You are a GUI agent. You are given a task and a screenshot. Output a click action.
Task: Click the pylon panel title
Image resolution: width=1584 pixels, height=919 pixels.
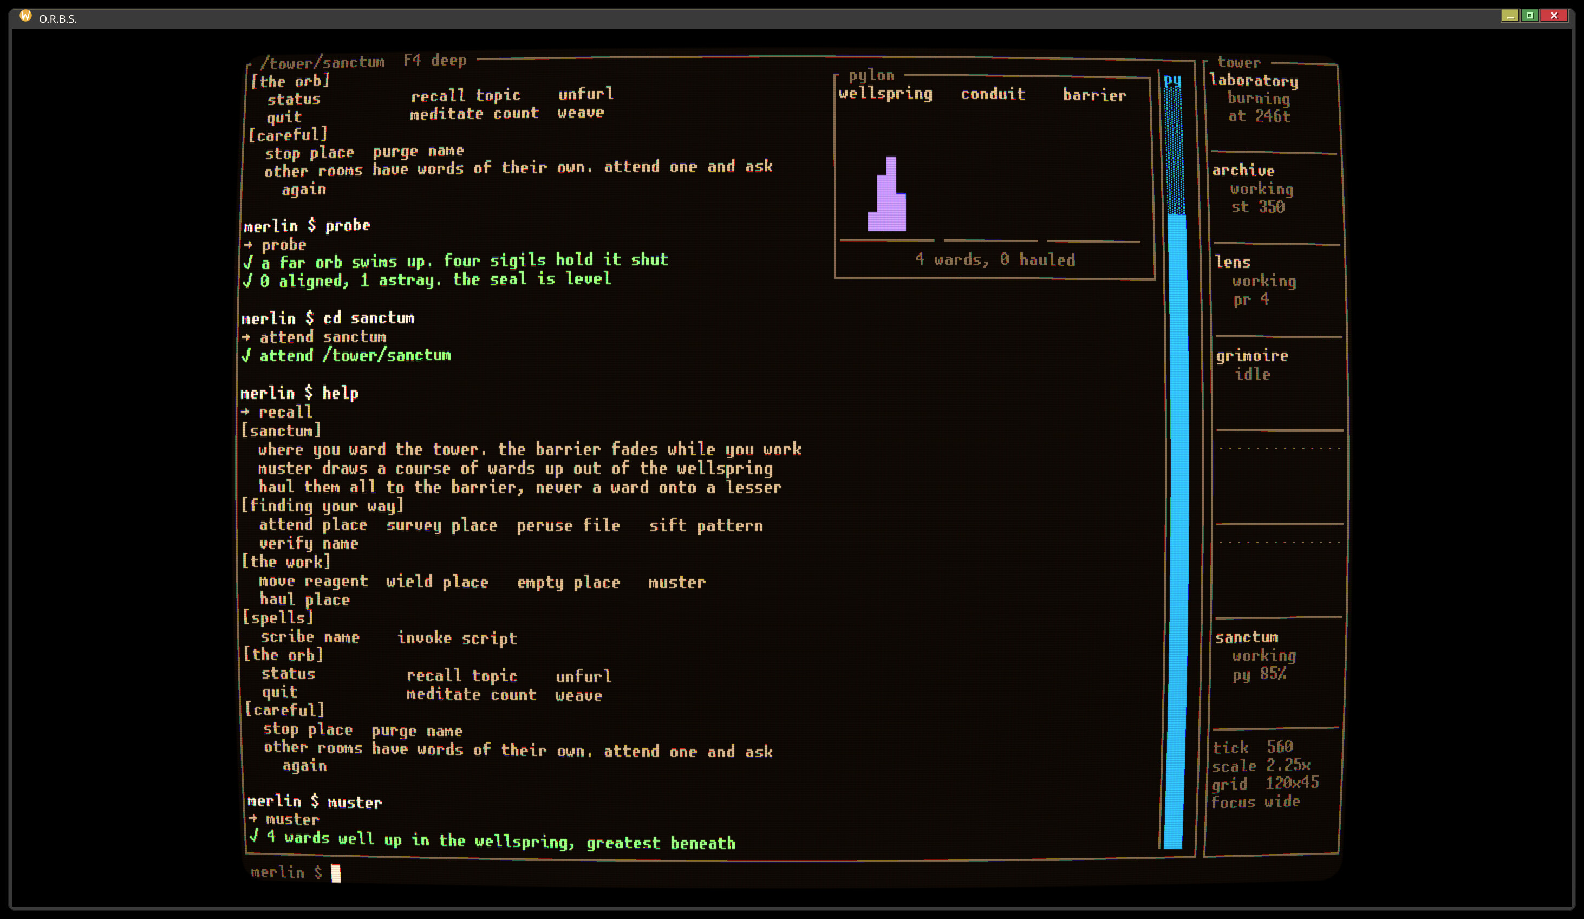(x=871, y=75)
